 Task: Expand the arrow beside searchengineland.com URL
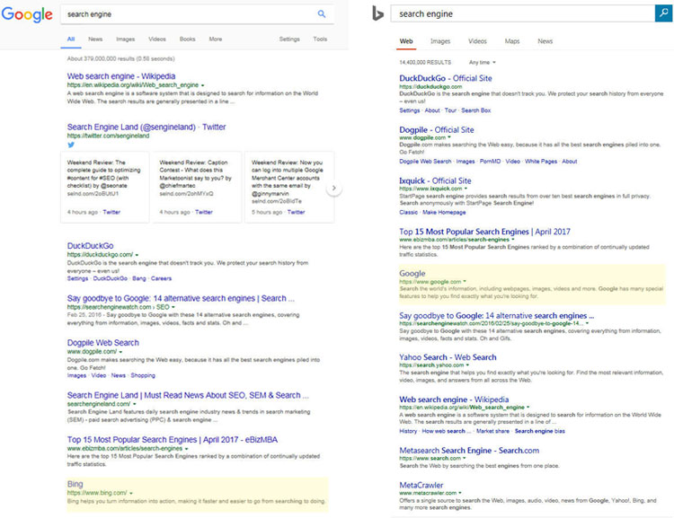(x=135, y=404)
